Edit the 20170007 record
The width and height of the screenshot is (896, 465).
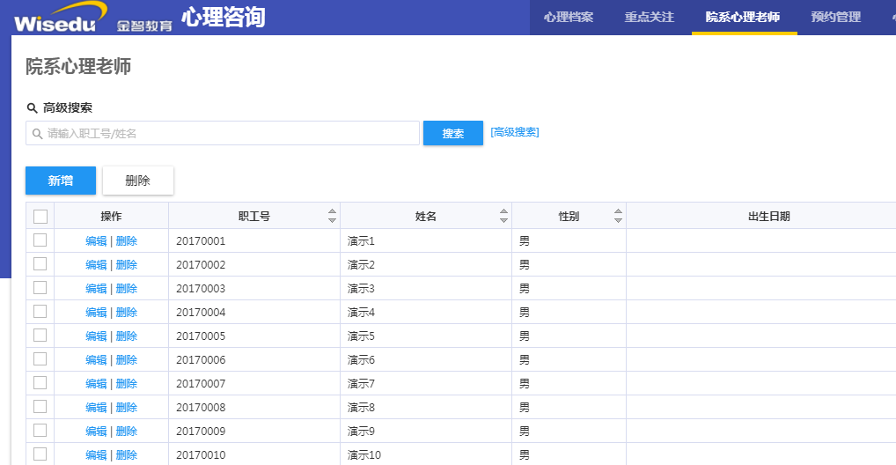click(x=96, y=384)
